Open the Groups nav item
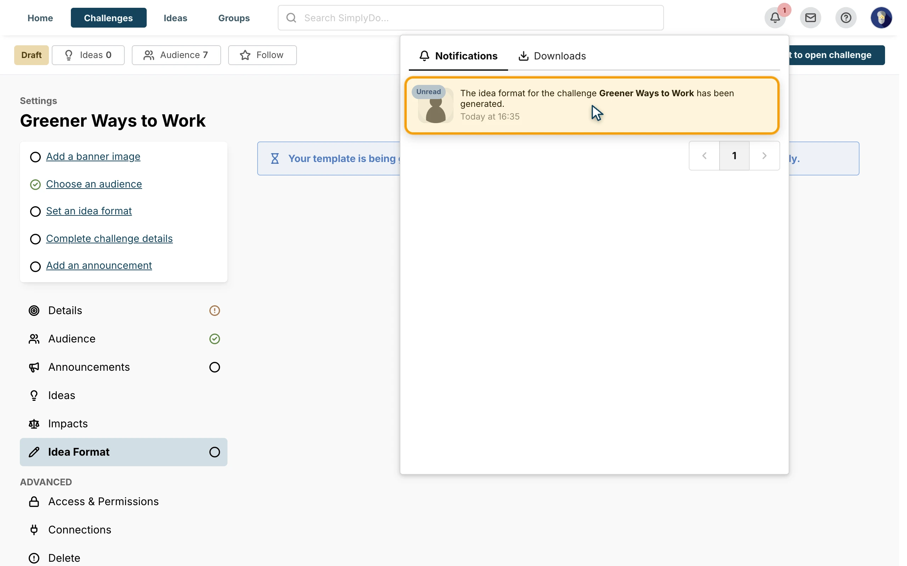907x566 pixels. [x=234, y=18]
